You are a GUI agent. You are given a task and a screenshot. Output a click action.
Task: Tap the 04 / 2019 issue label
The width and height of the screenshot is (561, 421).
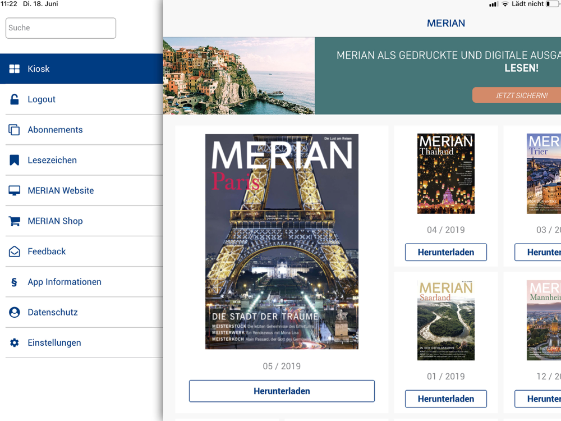point(446,230)
